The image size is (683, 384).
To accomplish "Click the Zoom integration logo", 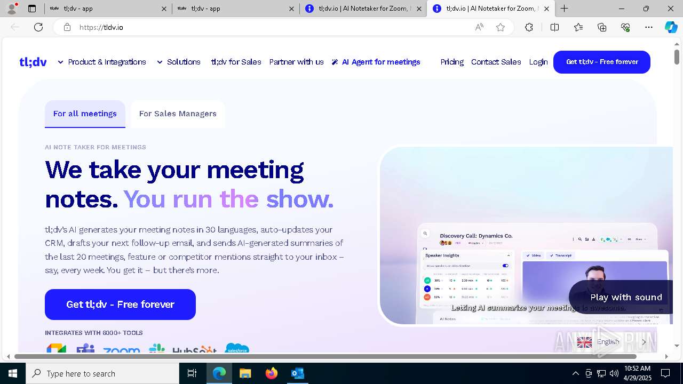I will point(121,350).
